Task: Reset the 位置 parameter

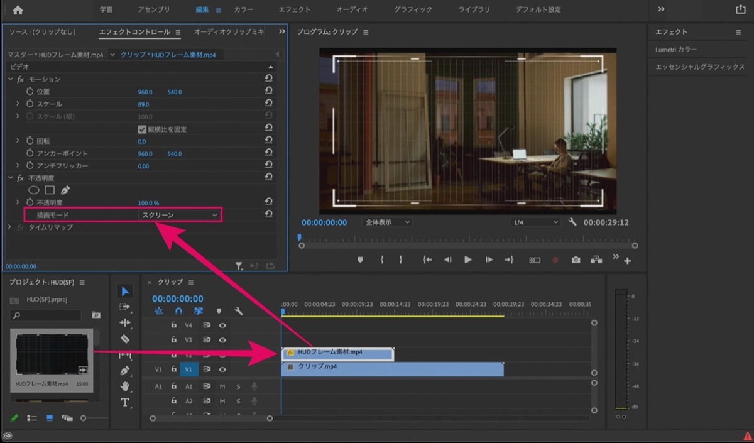Action: point(268,92)
